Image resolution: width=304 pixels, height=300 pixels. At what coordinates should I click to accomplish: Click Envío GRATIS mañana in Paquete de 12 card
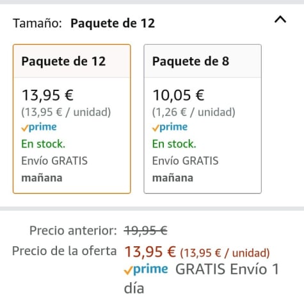[x=54, y=169]
